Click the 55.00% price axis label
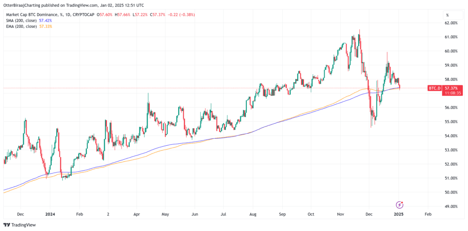Image resolution: width=468 pixels, height=231 pixels. (452, 122)
